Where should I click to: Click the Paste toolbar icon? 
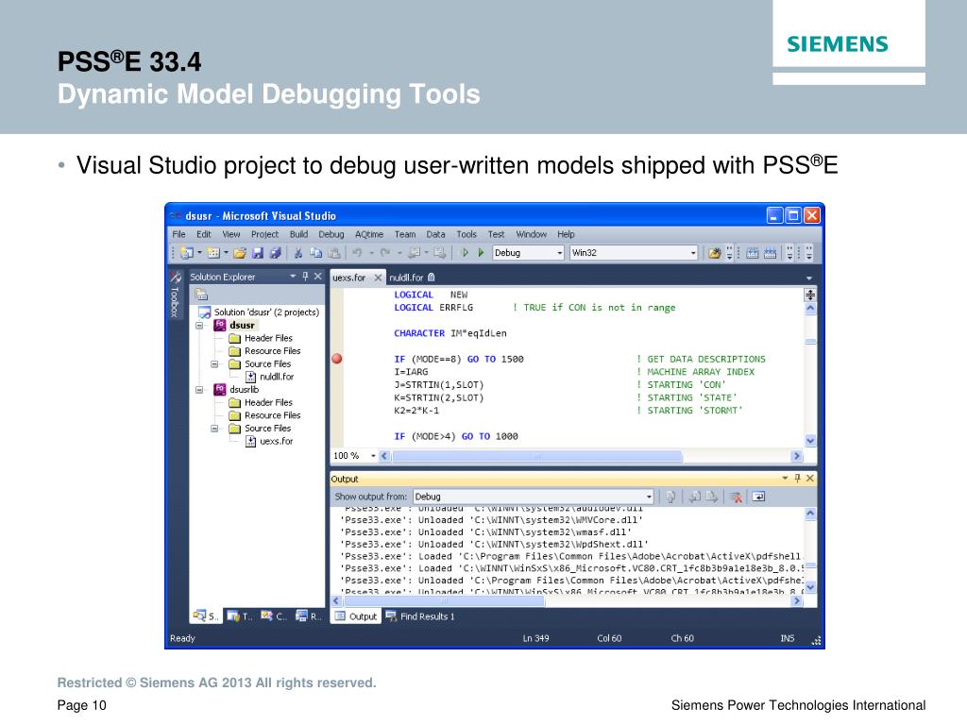[333, 253]
